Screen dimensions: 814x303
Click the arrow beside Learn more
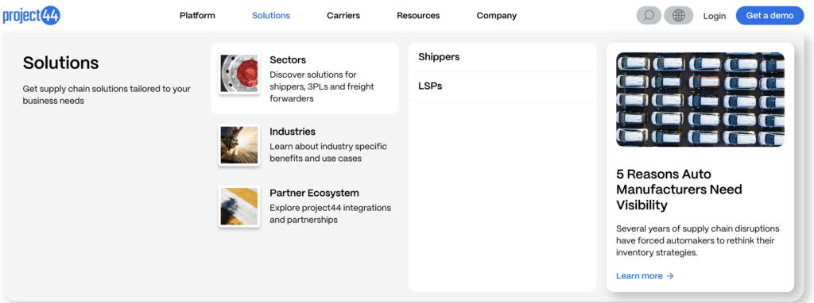click(670, 276)
